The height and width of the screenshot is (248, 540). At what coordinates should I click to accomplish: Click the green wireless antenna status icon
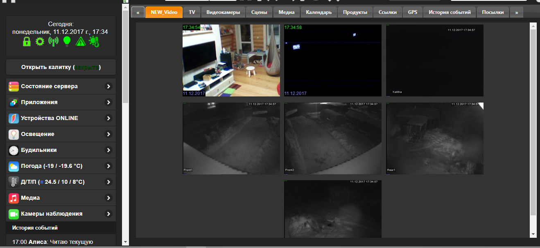click(53, 41)
